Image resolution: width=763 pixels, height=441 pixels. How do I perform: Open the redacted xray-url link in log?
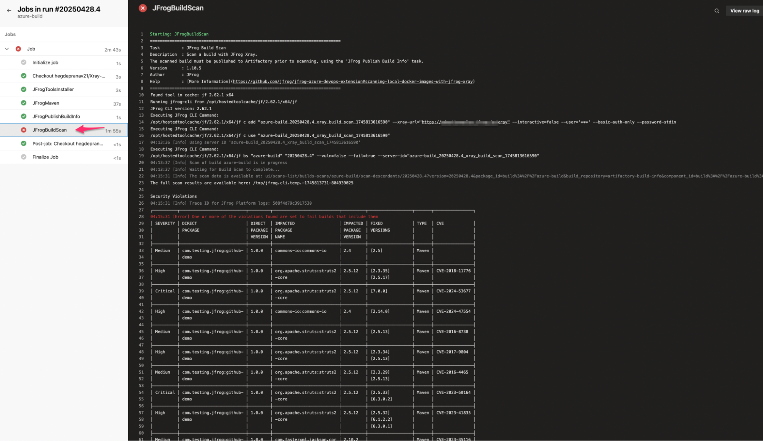point(465,122)
